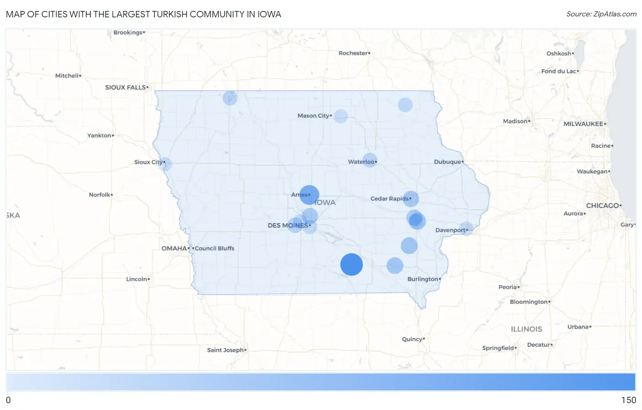
Task: Click the CHICAGO city label
Action: [602, 206]
